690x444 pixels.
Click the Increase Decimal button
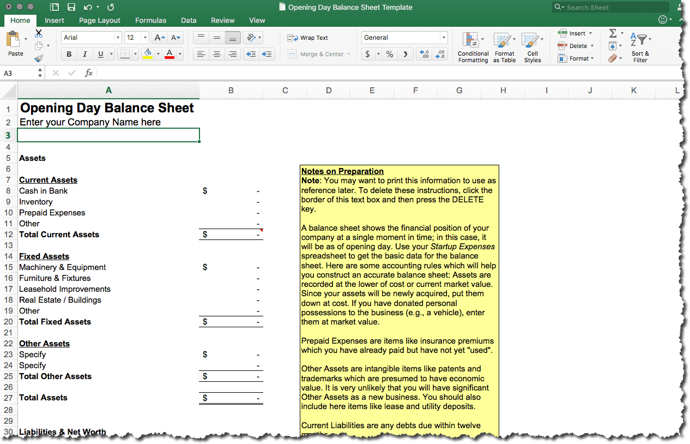pos(425,54)
